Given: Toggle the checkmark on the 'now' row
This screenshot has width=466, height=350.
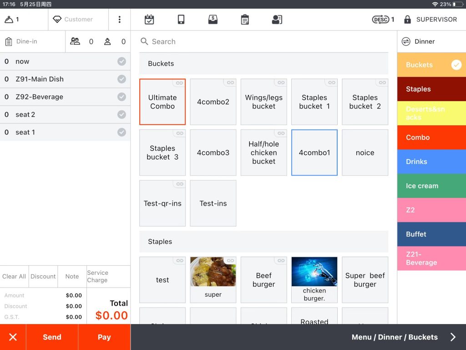Looking at the screenshot, I should [x=122, y=62].
